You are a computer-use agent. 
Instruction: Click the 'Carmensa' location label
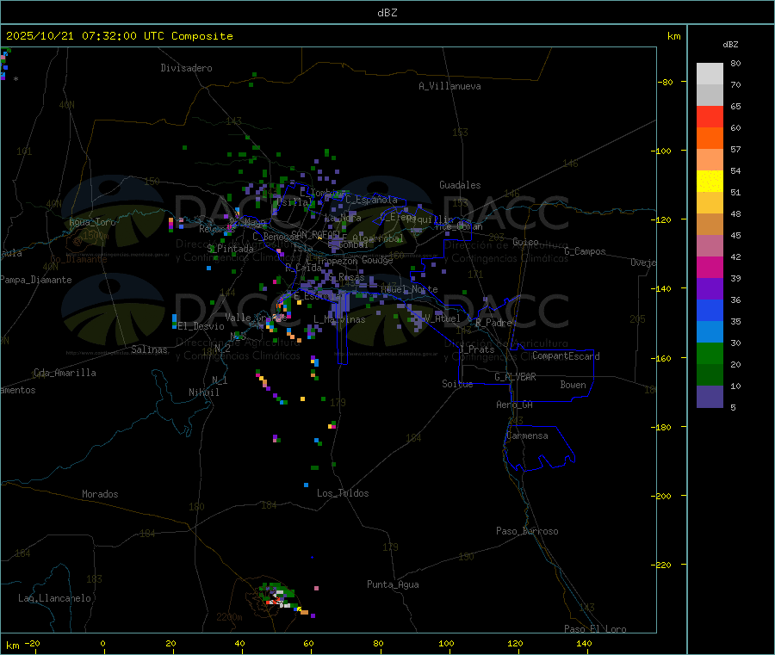point(527,436)
